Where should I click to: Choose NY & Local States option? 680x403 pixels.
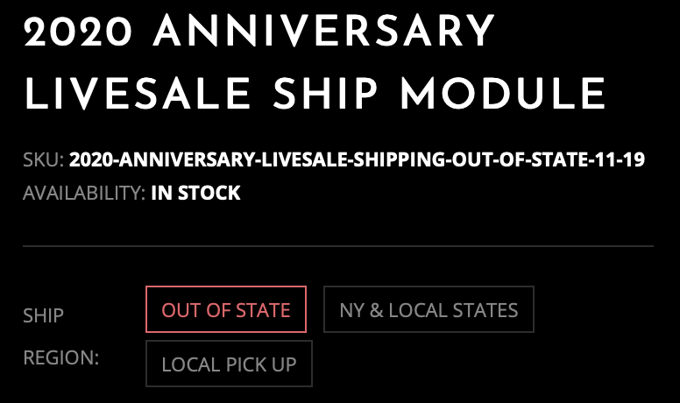[429, 309]
